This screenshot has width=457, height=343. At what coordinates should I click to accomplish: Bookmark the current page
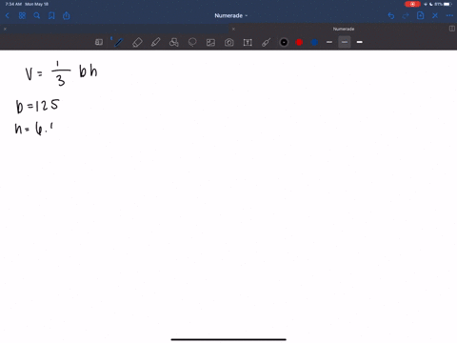tap(51, 15)
